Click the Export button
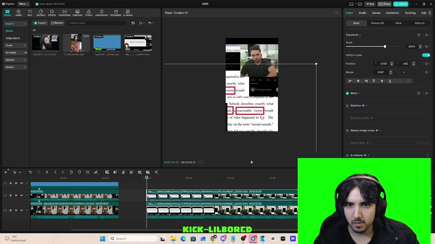The width and height of the screenshot is (435, 244). 401,4
